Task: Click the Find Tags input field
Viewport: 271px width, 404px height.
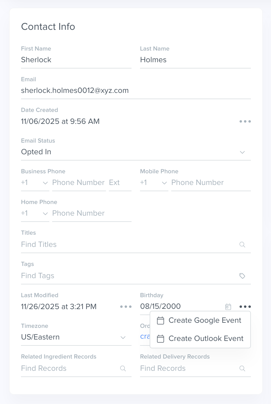Action: [128, 276]
